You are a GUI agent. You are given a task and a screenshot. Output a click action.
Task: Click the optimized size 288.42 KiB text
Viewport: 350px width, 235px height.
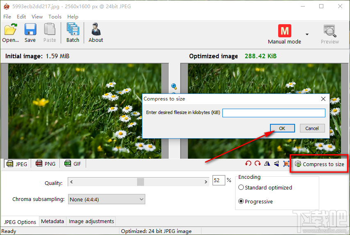[x=261, y=56]
